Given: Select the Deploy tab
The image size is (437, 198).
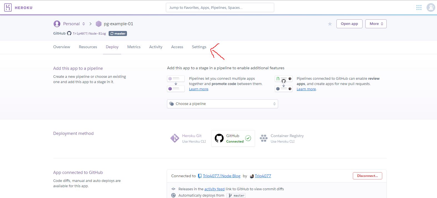Looking at the screenshot, I should pos(112,47).
